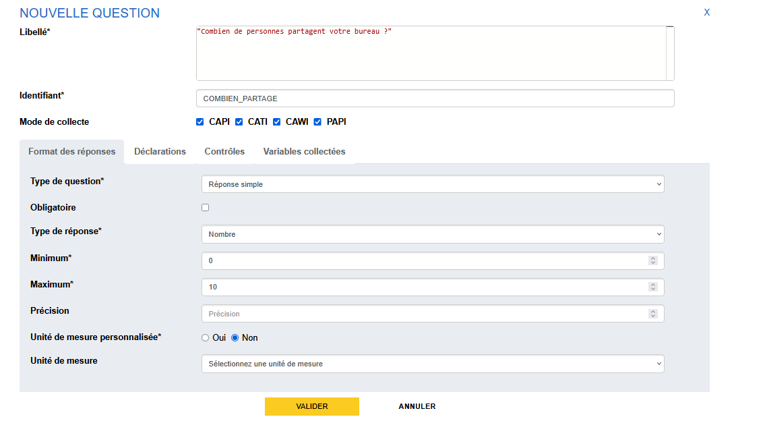Uncheck the CAPI collection mode
Image resolution: width=765 pixels, height=444 pixels.
(x=200, y=122)
